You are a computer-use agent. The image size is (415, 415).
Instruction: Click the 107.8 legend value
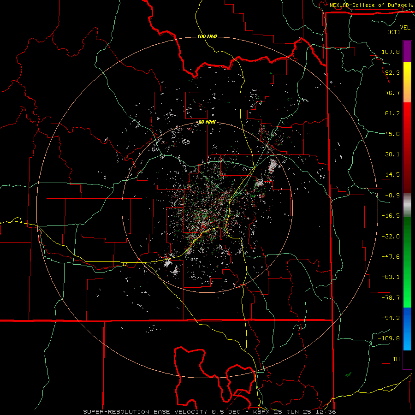[x=391, y=52]
